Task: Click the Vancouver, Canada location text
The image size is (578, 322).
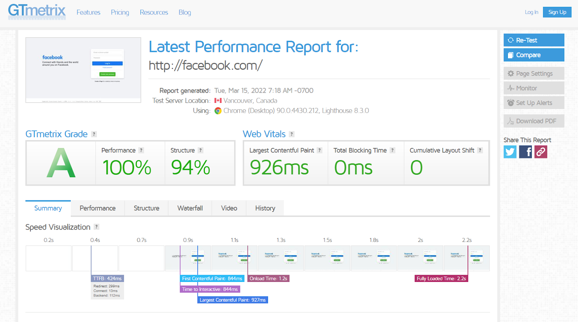Action: coord(250,100)
